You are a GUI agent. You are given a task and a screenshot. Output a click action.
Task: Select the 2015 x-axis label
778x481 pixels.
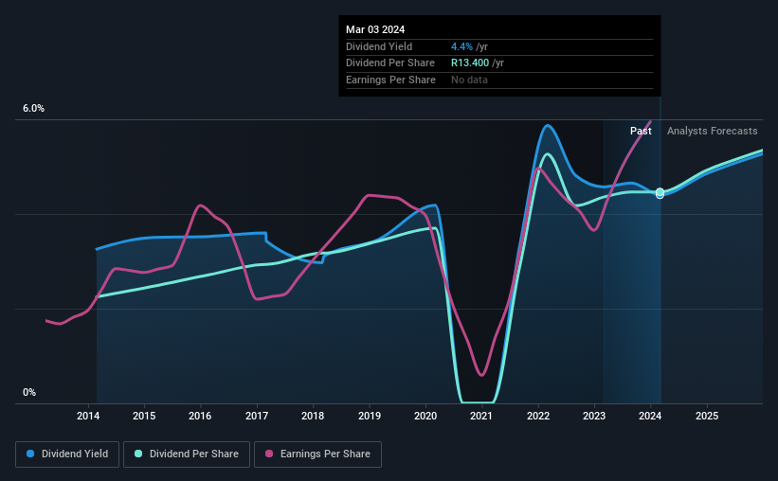pyautogui.click(x=144, y=416)
